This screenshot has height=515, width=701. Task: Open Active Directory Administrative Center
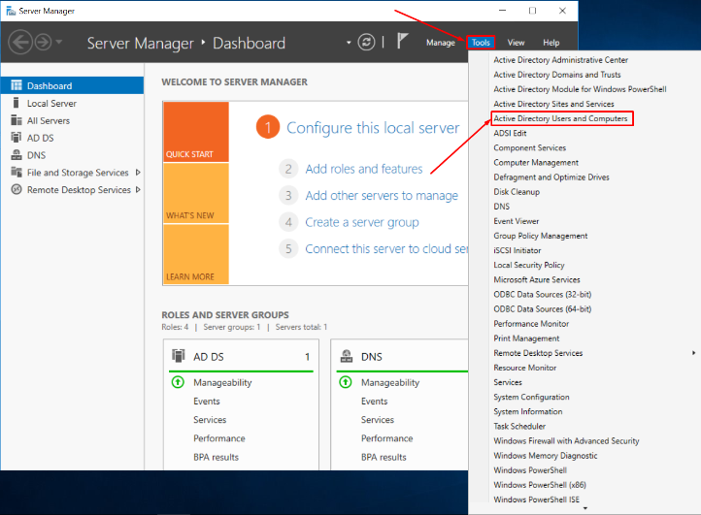(560, 60)
